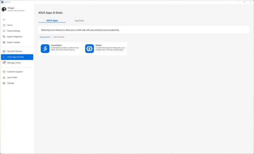Click the user profile avatar
The image size is (254, 154).
pos(4,9)
